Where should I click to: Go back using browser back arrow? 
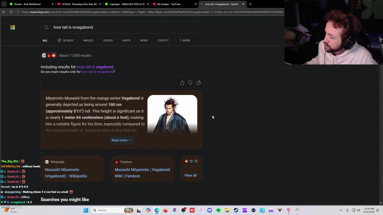coord(4,12)
